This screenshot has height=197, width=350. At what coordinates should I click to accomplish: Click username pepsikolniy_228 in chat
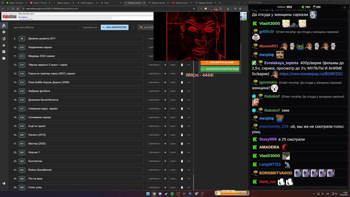point(274,126)
